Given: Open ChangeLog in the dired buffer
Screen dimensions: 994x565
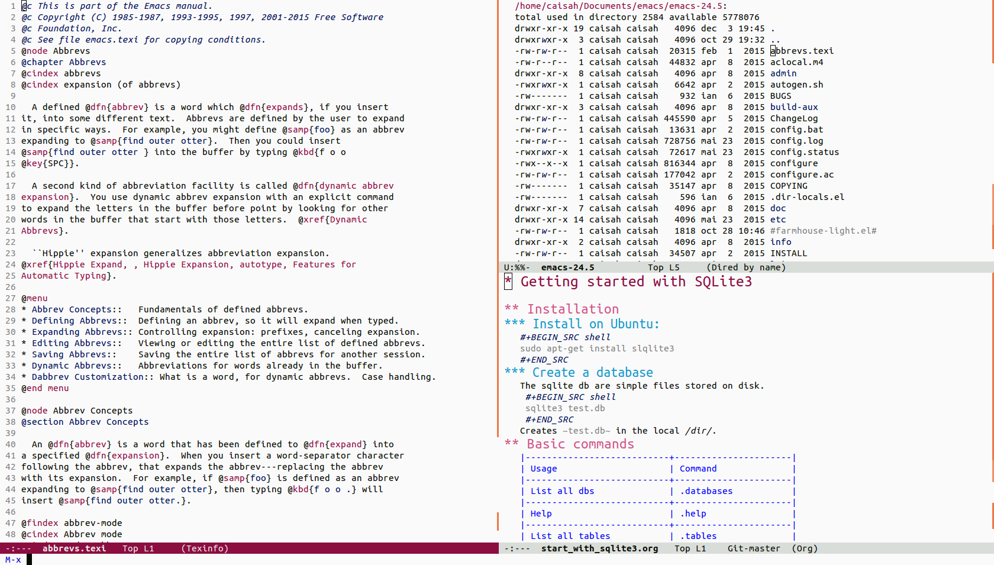Looking at the screenshot, I should coord(794,118).
